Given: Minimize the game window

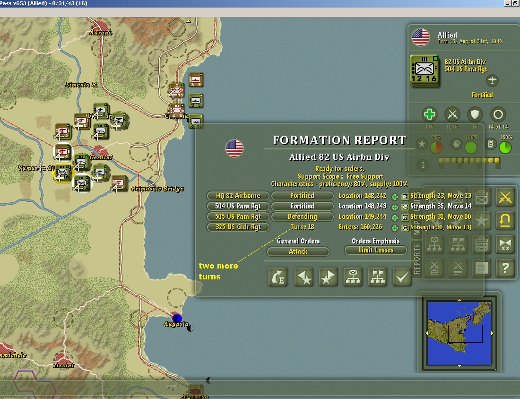Looking at the screenshot, I should [507, 3].
